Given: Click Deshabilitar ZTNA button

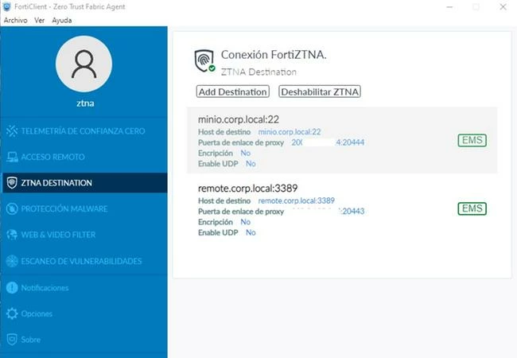Looking at the screenshot, I should click(320, 91).
